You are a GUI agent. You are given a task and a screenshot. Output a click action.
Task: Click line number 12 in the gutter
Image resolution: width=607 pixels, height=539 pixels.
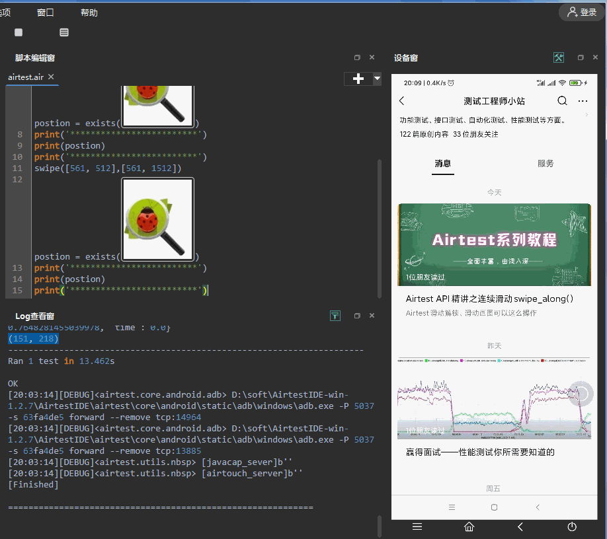(17, 180)
